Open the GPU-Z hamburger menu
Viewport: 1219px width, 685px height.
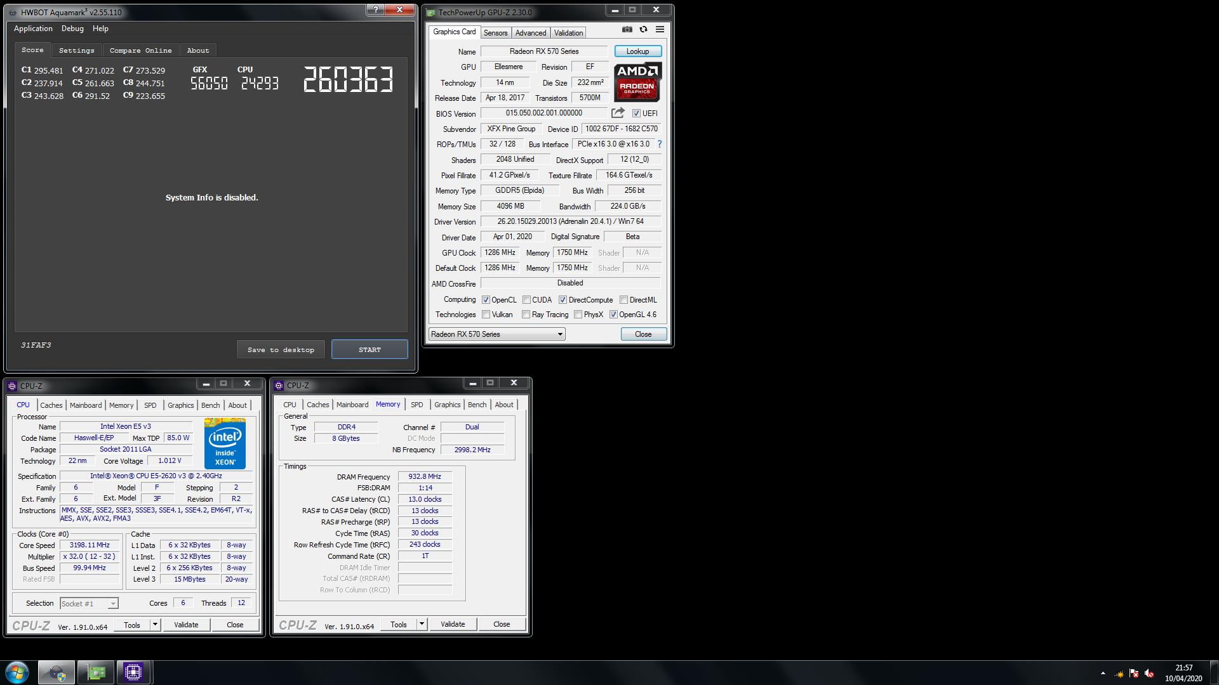tap(660, 30)
